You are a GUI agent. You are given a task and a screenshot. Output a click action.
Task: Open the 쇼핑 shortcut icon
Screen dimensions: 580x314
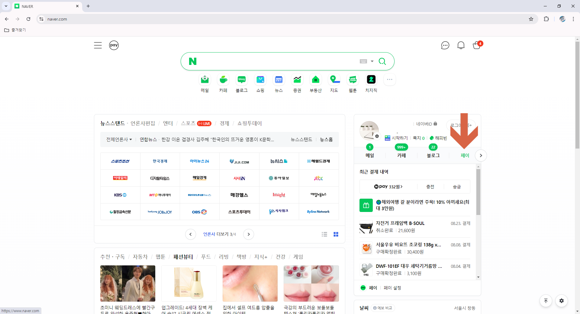click(260, 80)
